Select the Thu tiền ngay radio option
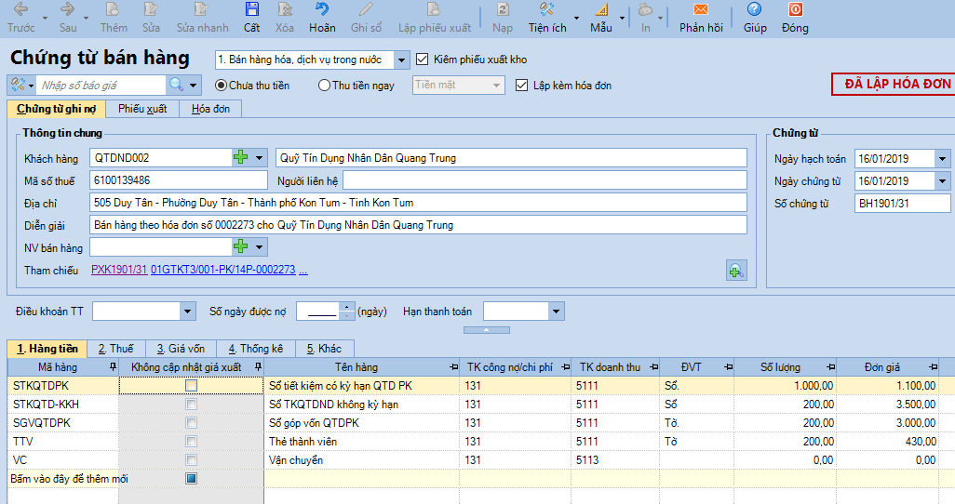The width and height of the screenshot is (955, 504). point(324,86)
